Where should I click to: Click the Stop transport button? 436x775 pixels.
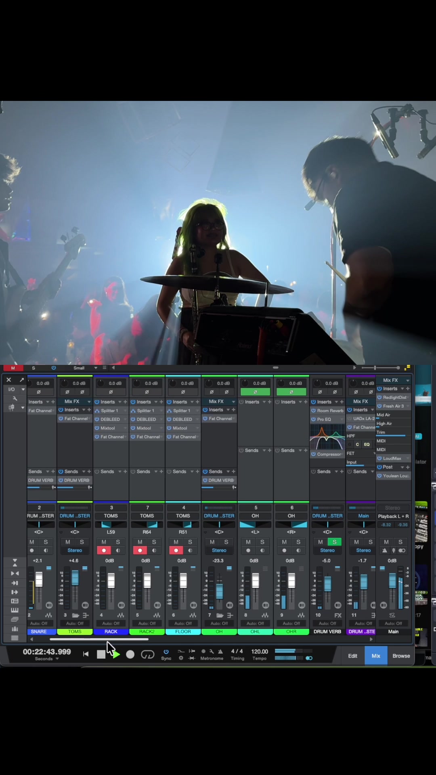click(x=101, y=655)
